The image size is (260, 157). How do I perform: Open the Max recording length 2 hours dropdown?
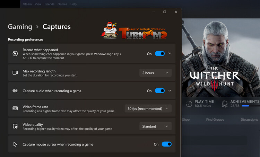point(155,73)
